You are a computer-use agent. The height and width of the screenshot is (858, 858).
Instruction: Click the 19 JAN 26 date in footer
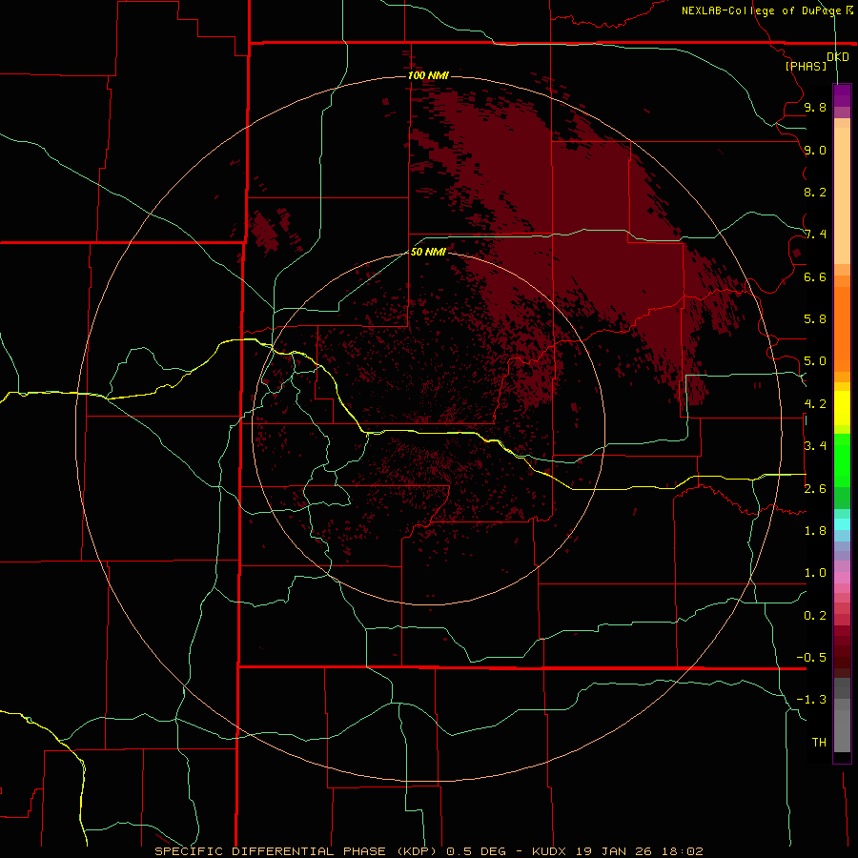point(613,851)
